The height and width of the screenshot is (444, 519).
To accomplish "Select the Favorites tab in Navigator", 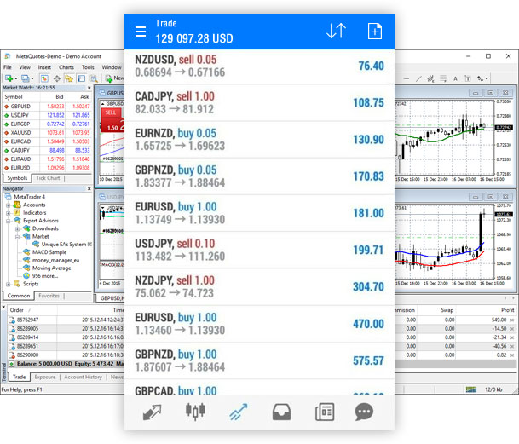I will pos(49,296).
